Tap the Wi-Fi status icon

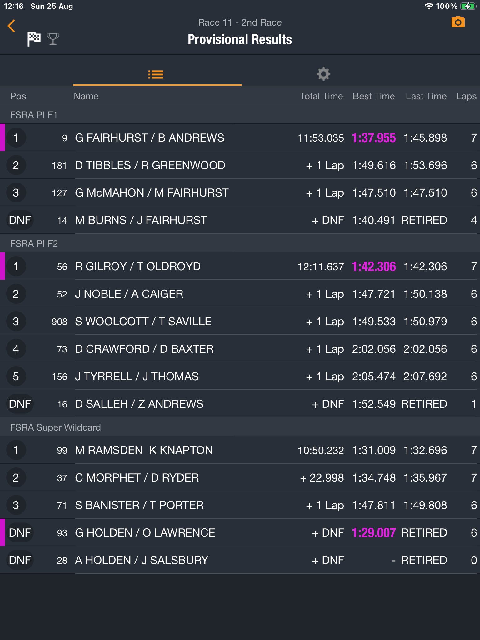pyautogui.click(x=429, y=6)
